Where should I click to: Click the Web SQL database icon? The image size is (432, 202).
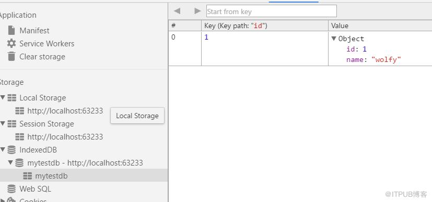point(11,189)
